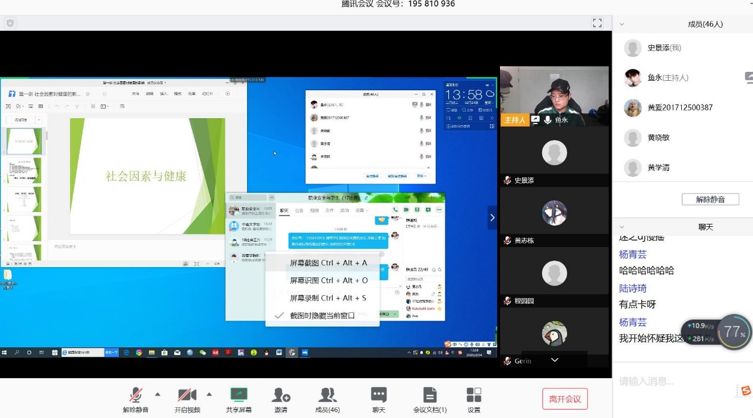
Task: Open the shield security icon at top-left
Action: (x=10, y=23)
